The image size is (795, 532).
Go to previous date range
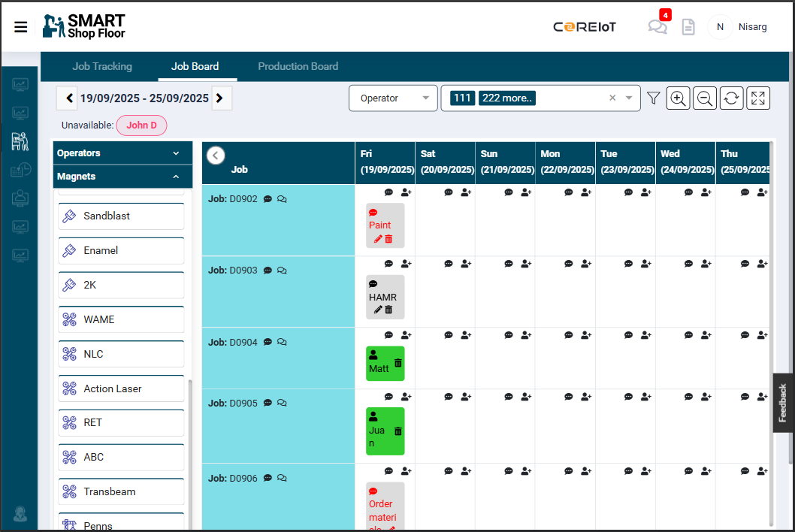point(69,98)
